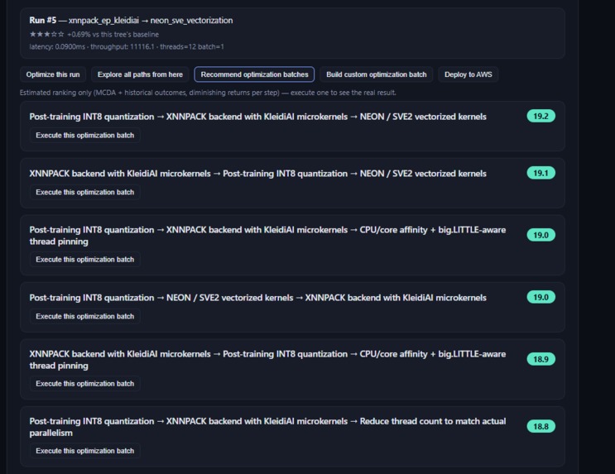Click title of 19.0 batch ending in KleidiAI microkernels
The image size is (615, 474).
click(257, 298)
